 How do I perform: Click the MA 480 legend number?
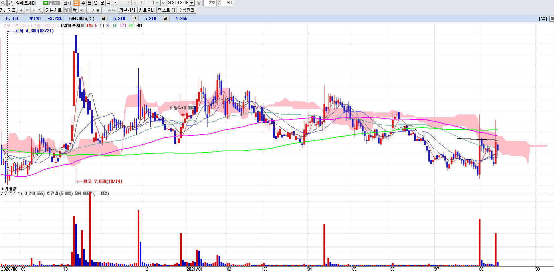tap(140, 26)
